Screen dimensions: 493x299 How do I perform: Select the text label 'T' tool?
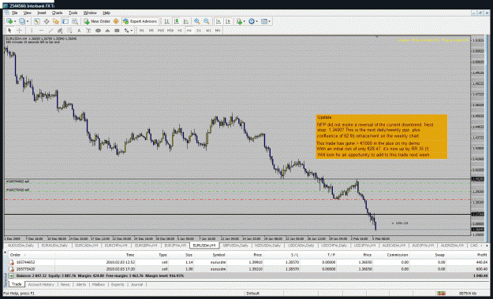(88, 31)
